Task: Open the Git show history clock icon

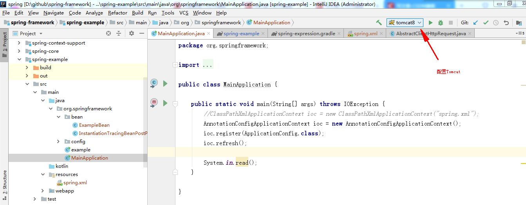Action: click(x=496, y=23)
